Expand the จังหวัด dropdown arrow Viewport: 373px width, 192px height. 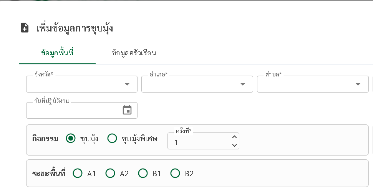point(127,84)
